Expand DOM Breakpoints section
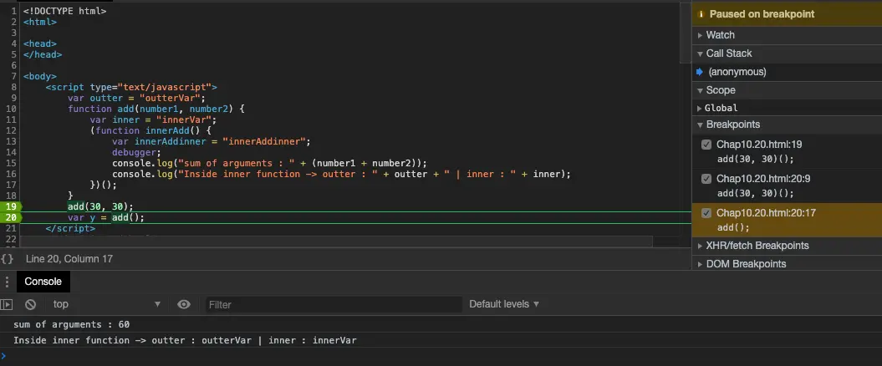 point(701,264)
